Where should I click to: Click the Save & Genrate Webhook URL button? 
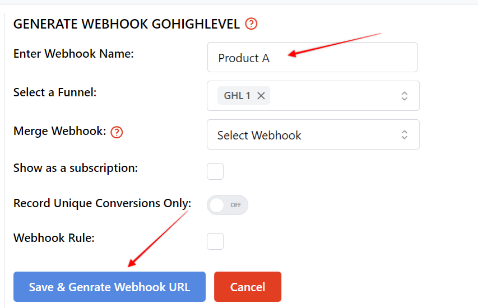point(109,287)
